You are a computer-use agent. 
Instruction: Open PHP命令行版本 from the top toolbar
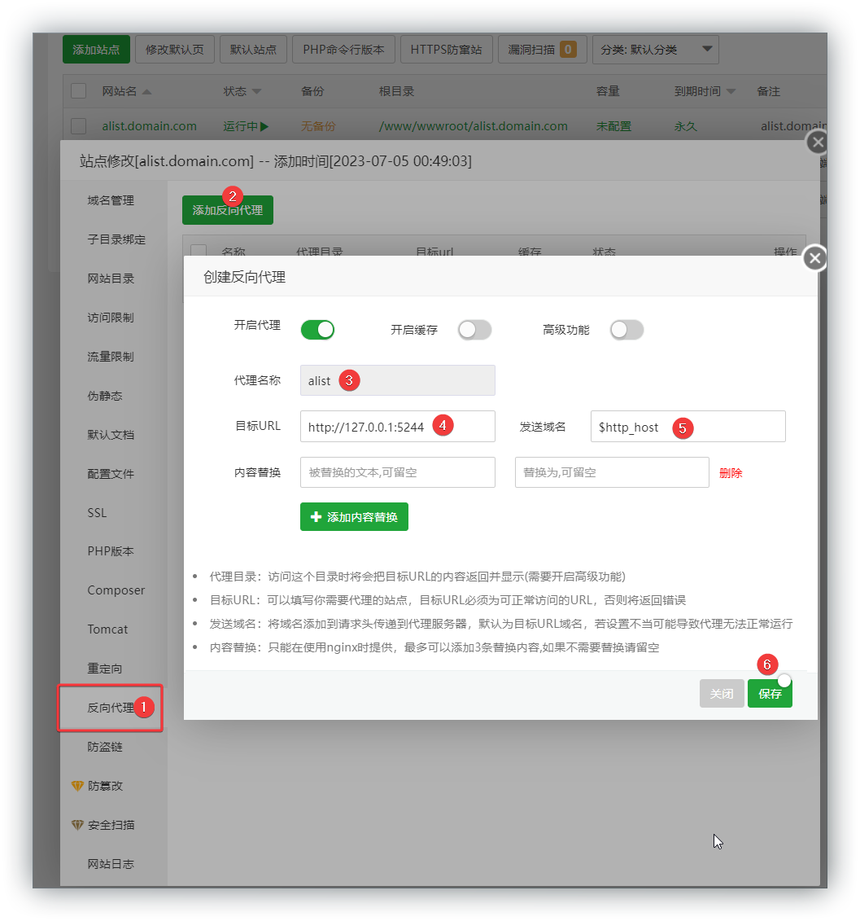tap(343, 49)
